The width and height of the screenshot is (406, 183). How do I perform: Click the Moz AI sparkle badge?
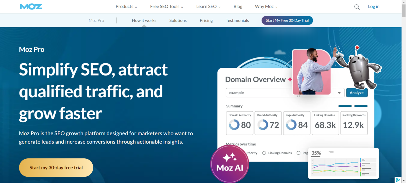(230, 164)
